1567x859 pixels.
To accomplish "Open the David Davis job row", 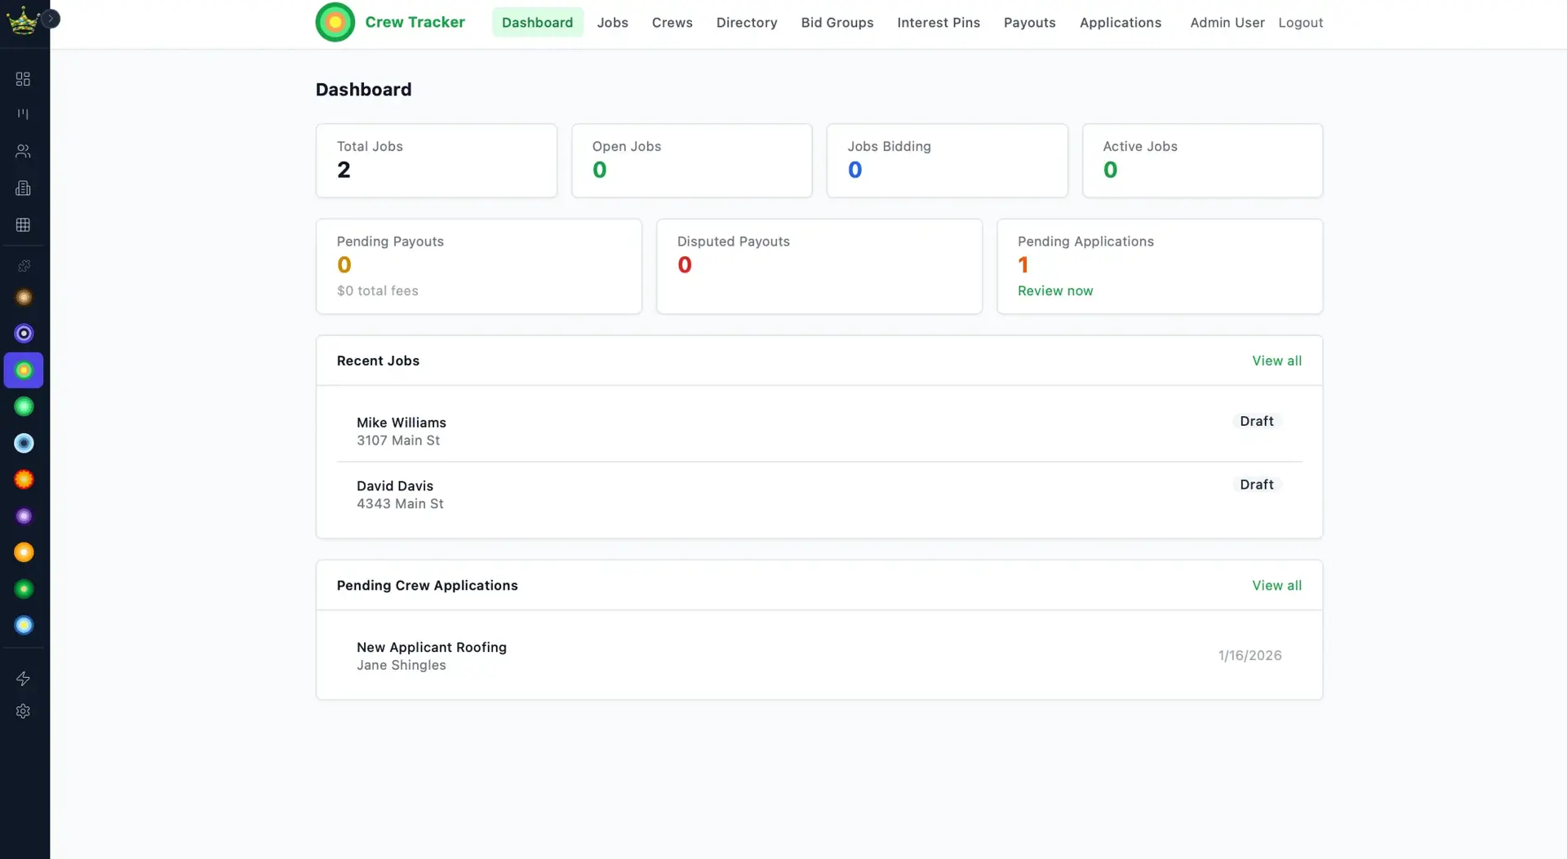I will pyautogui.click(x=819, y=494).
